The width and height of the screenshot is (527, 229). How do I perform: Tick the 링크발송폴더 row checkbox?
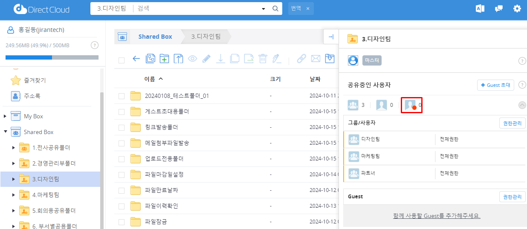point(122,127)
